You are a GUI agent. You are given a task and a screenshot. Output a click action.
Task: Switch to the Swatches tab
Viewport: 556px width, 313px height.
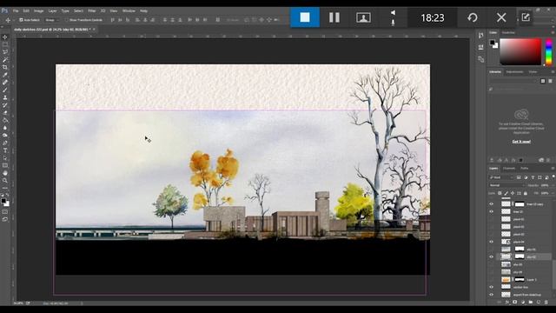508,33
